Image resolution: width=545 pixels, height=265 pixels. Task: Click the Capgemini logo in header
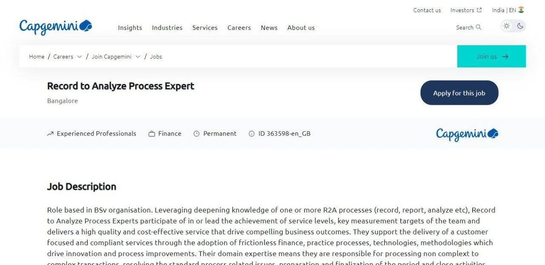(x=55, y=27)
